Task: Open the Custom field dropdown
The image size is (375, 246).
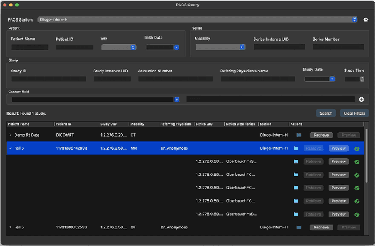Action: [x=177, y=99]
